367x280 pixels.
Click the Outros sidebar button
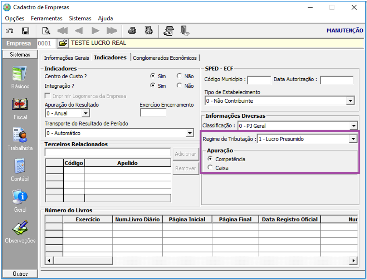tap(20, 274)
